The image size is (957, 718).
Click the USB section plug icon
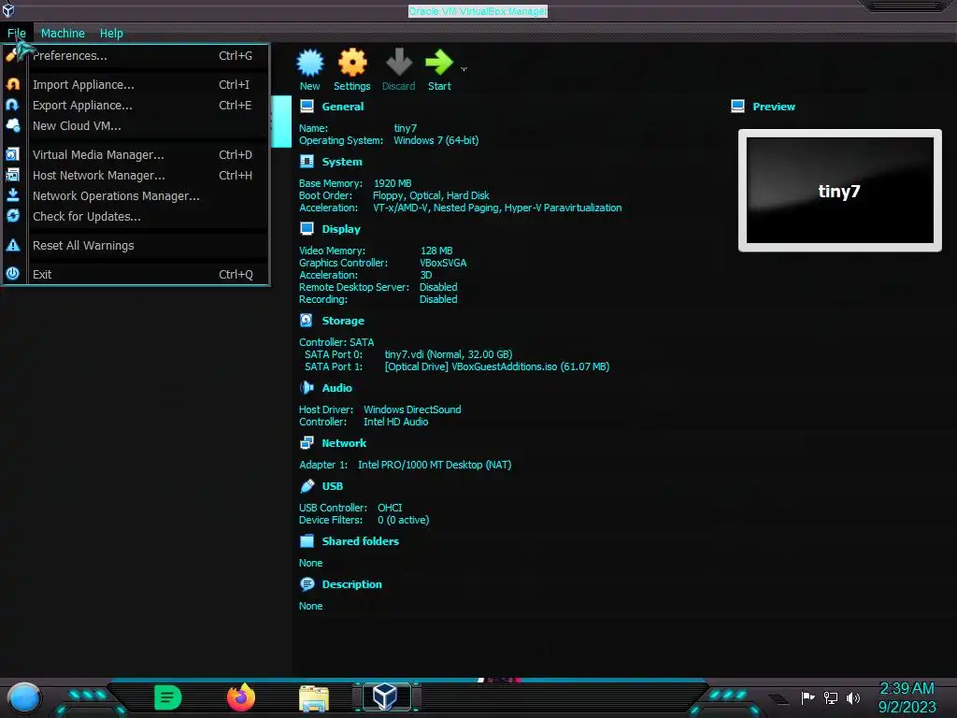307,486
